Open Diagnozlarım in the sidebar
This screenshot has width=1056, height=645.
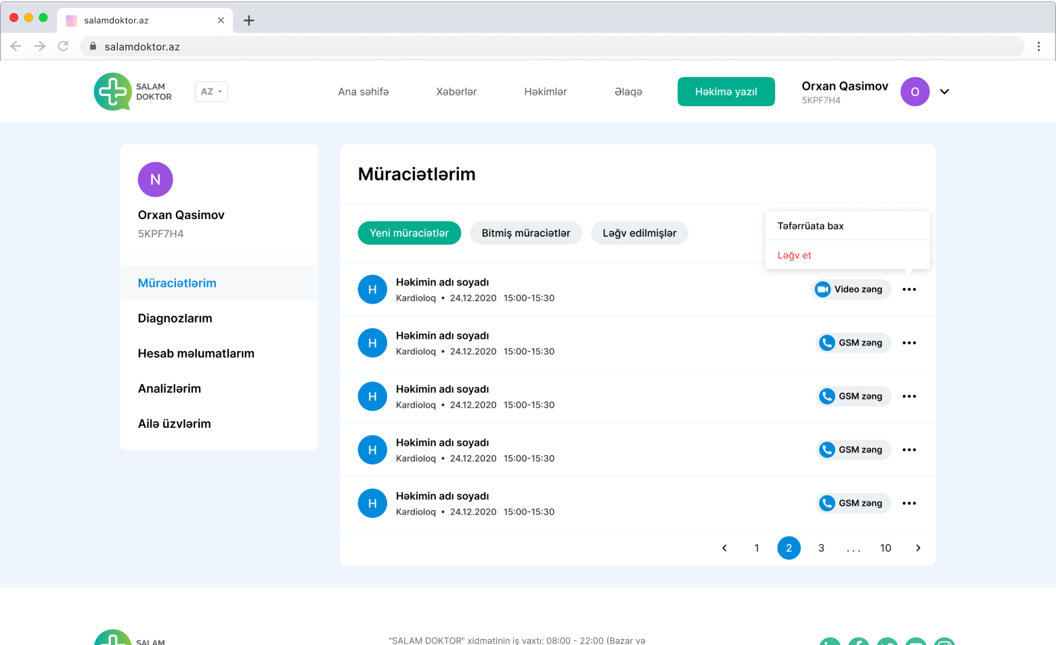[x=175, y=318]
